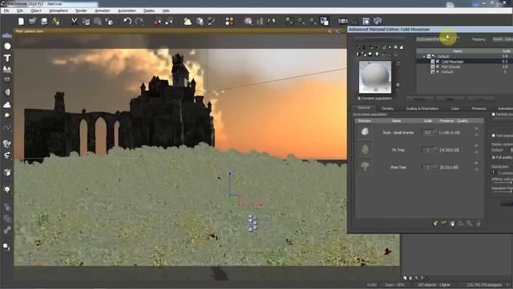Switch to the Density tab
This screenshot has height=289, width=513.
(387, 108)
